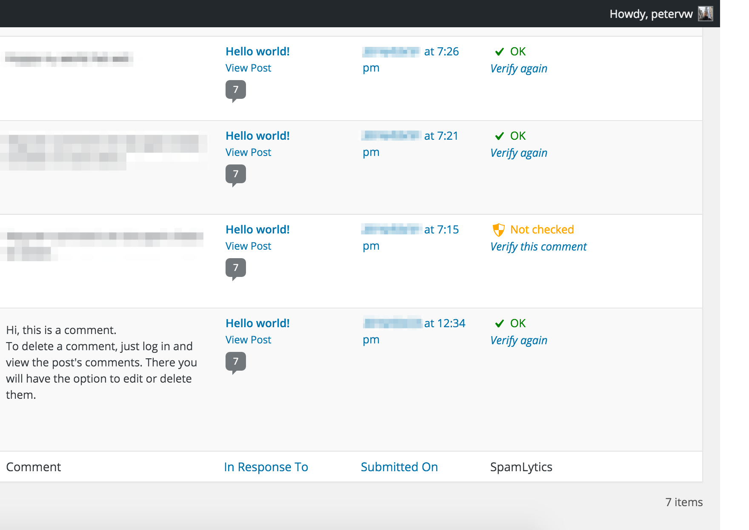
Task: Open the Howdy, peterwv account menu
Action: pos(661,14)
